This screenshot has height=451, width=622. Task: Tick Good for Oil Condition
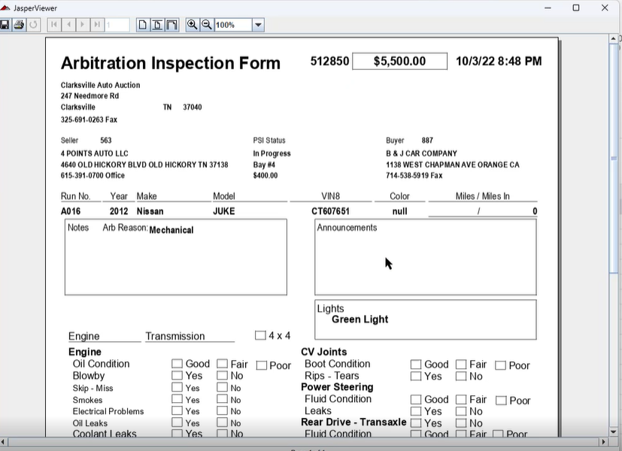[x=177, y=364]
